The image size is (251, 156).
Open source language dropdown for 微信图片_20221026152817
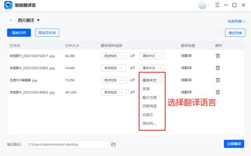[x=113, y=56]
